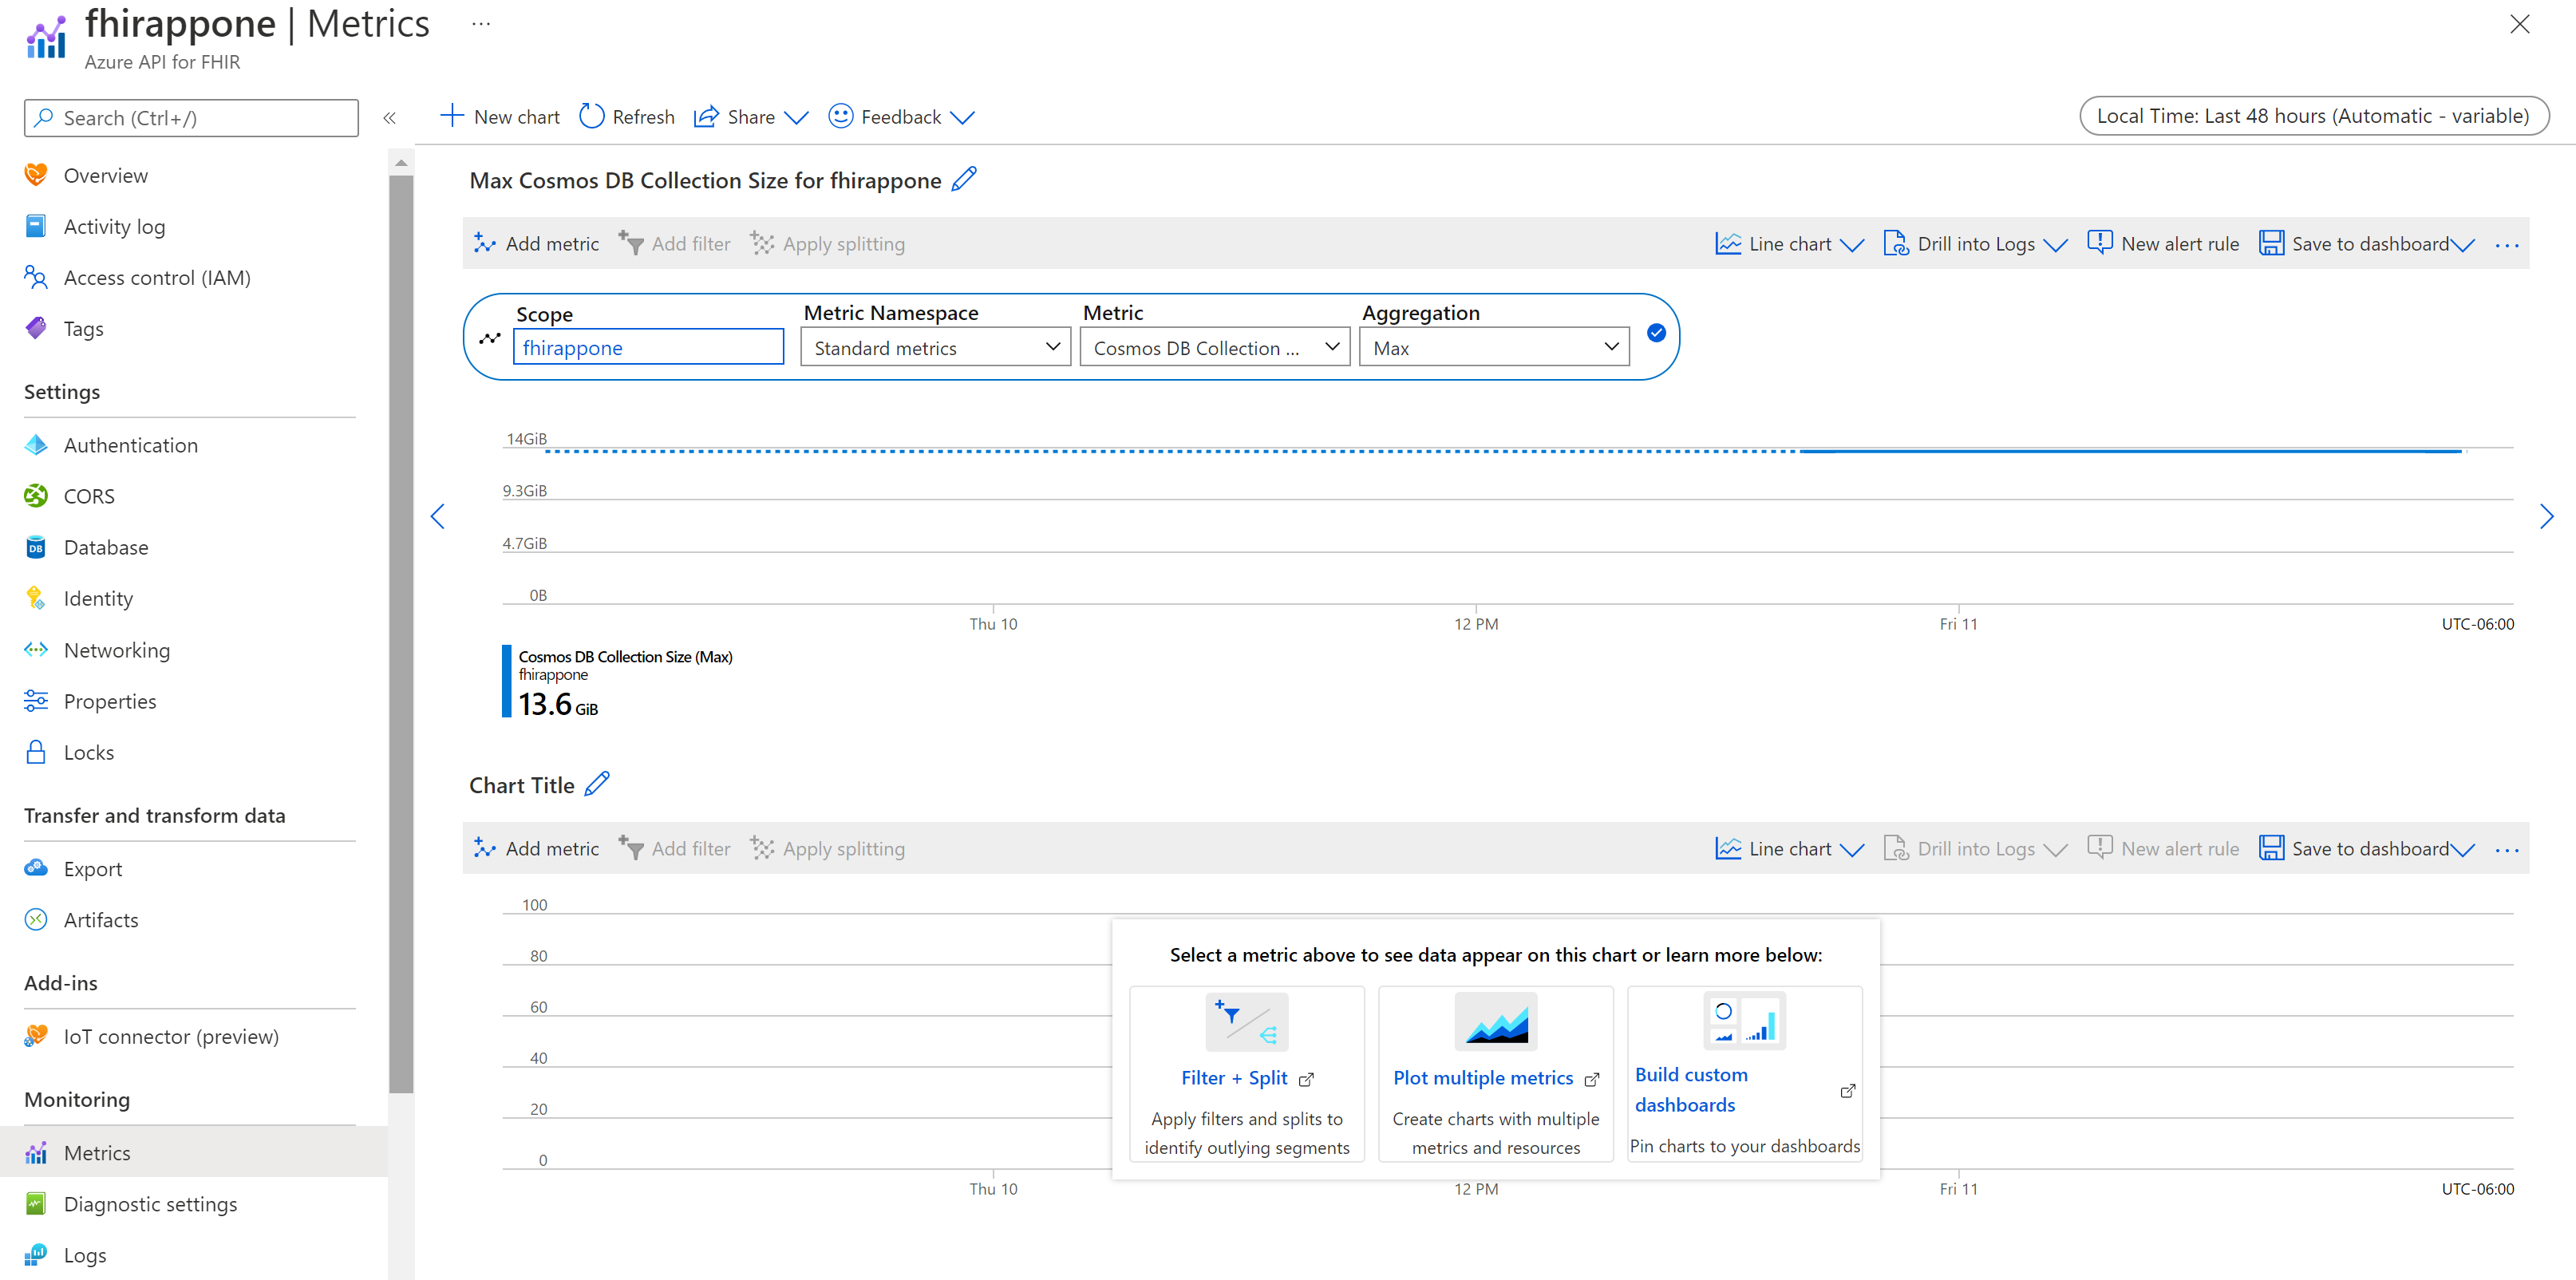Open the Local Time range picker
Screen dimensions: 2576x1280
[x=2314, y=116]
